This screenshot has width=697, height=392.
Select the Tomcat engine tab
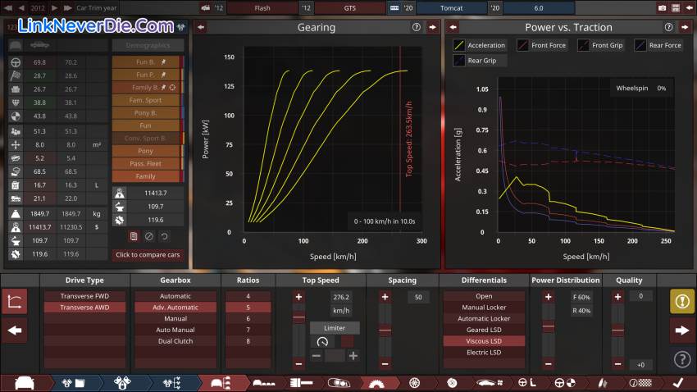pyautogui.click(x=453, y=7)
